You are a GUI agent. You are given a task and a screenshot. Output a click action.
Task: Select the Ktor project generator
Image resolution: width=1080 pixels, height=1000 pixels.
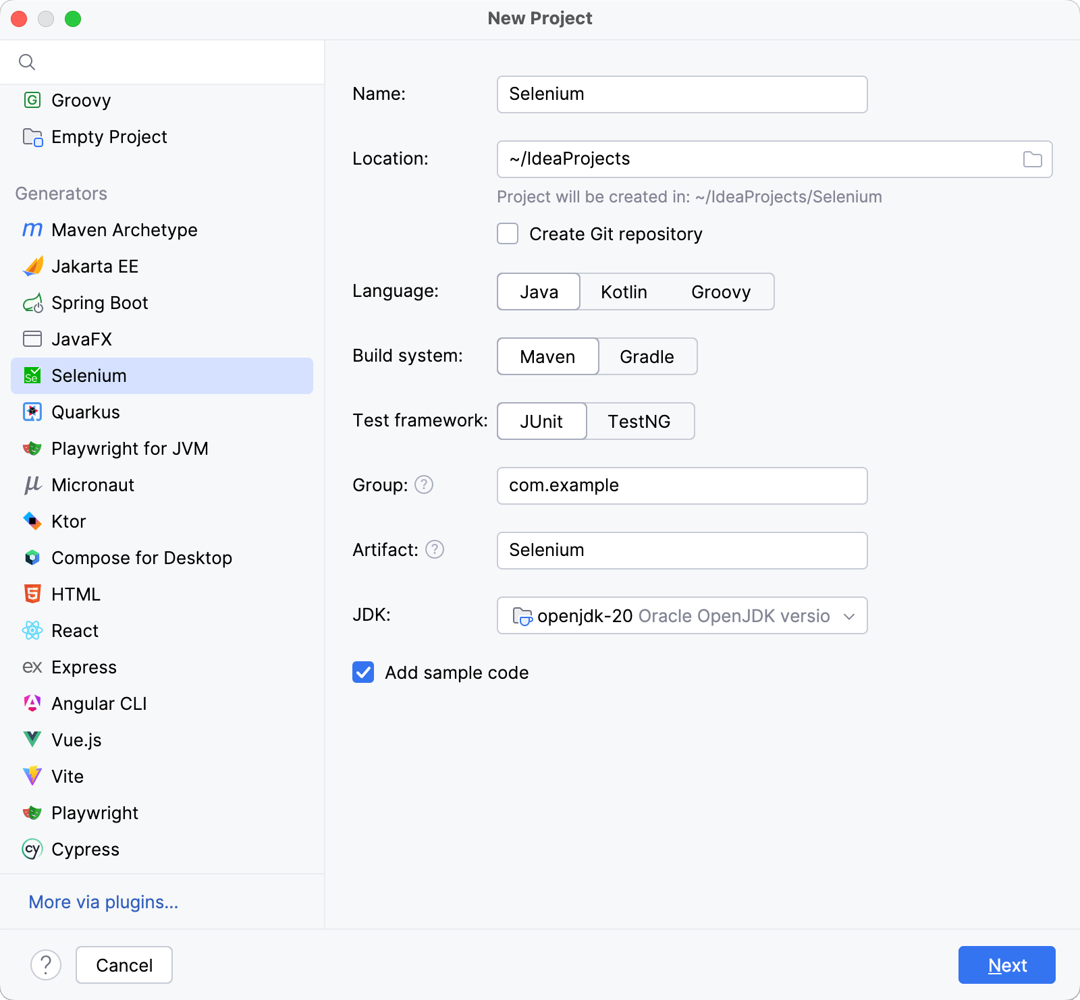[68, 521]
